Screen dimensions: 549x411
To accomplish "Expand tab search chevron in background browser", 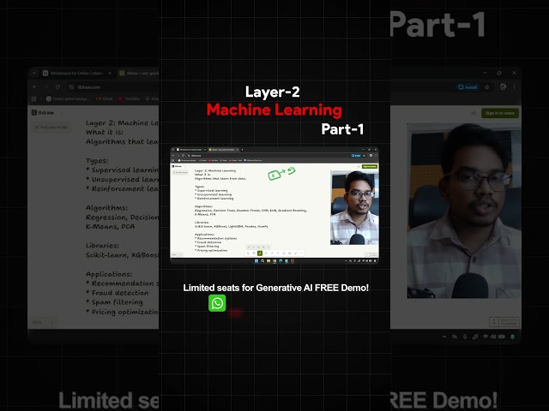I will [34, 73].
